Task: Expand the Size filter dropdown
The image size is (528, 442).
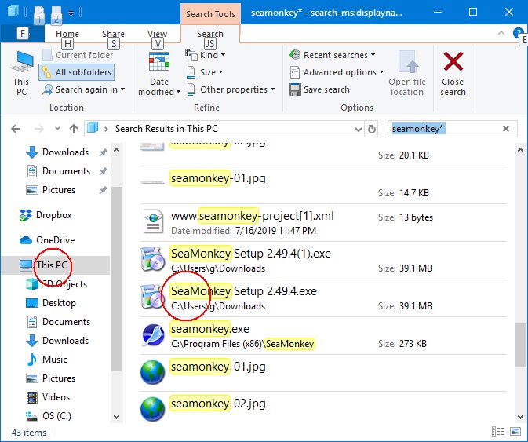Action: [x=205, y=72]
